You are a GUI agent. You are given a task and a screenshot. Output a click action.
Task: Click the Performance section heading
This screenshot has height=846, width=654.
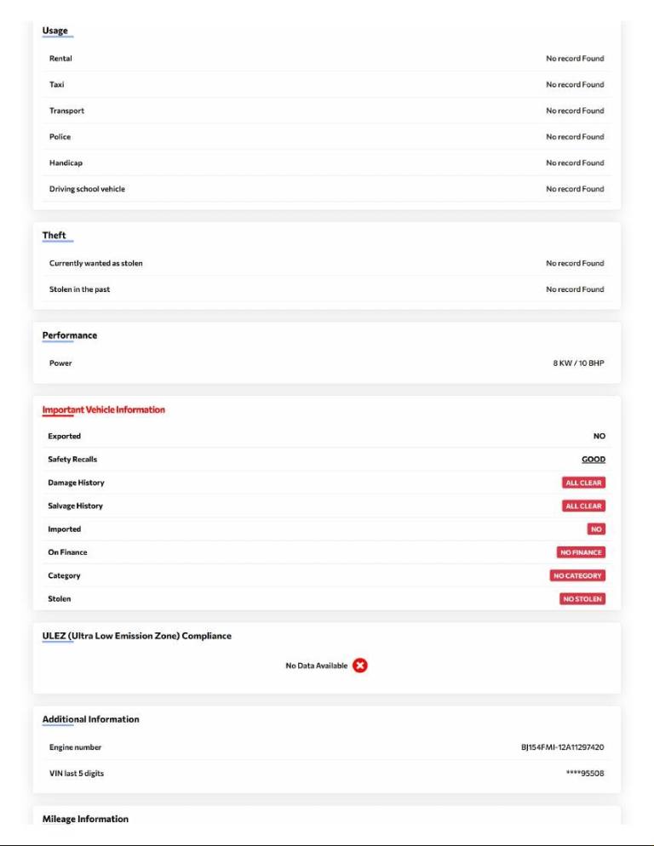pos(70,335)
